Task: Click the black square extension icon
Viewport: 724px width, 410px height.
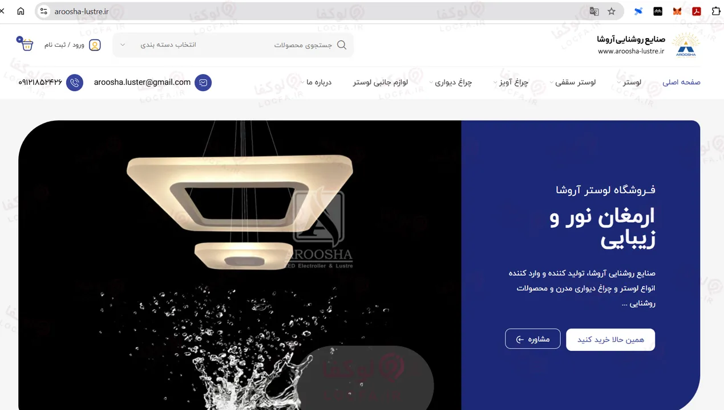Action: pos(658,11)
